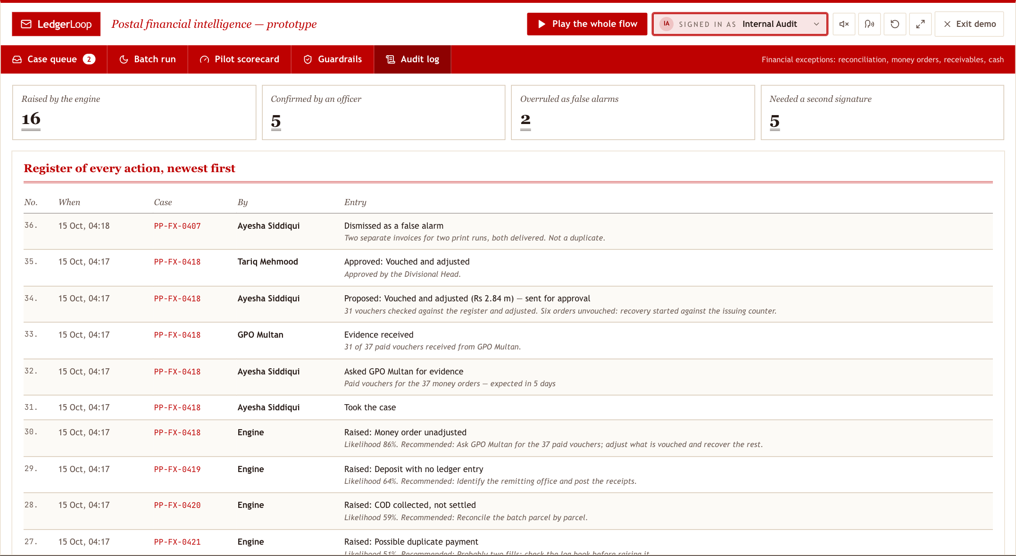The width and height of the screenshot is (1016, 556).
Task: Click the Raised by the engine count 16
Action: click(x=31, y=119)
